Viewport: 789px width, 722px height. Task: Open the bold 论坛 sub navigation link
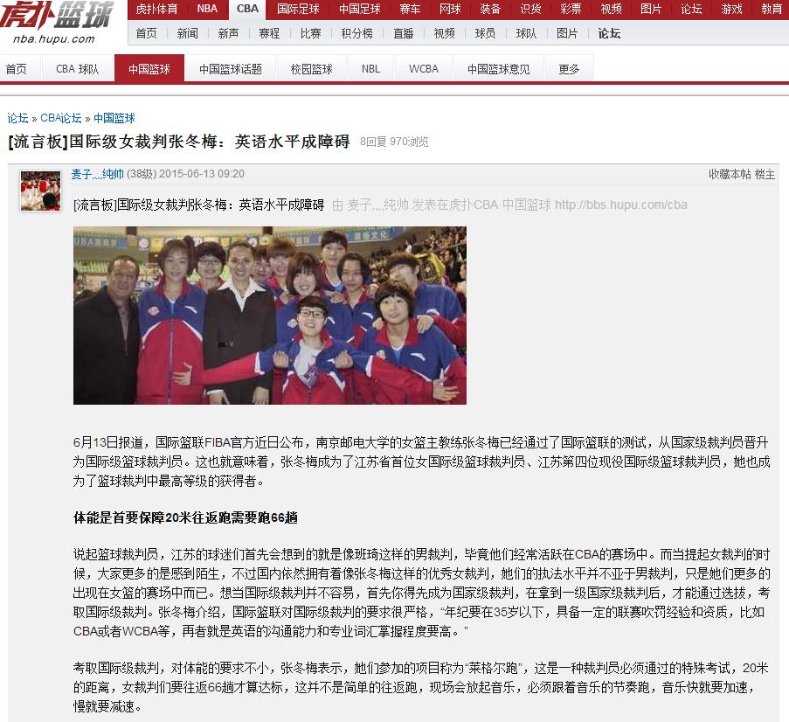pos(609,34)
